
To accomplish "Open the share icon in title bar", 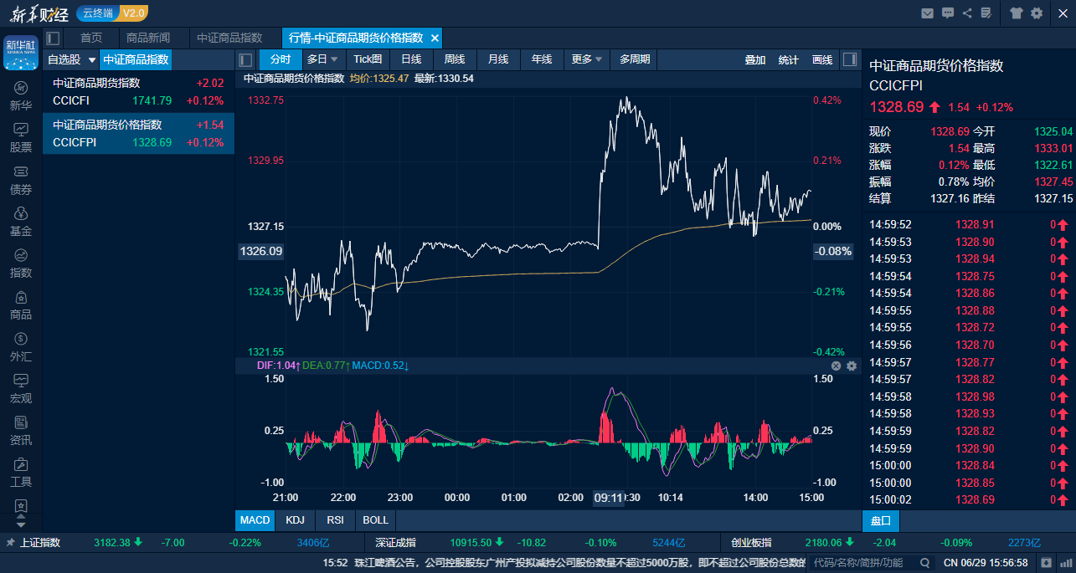I will [968, 13].
